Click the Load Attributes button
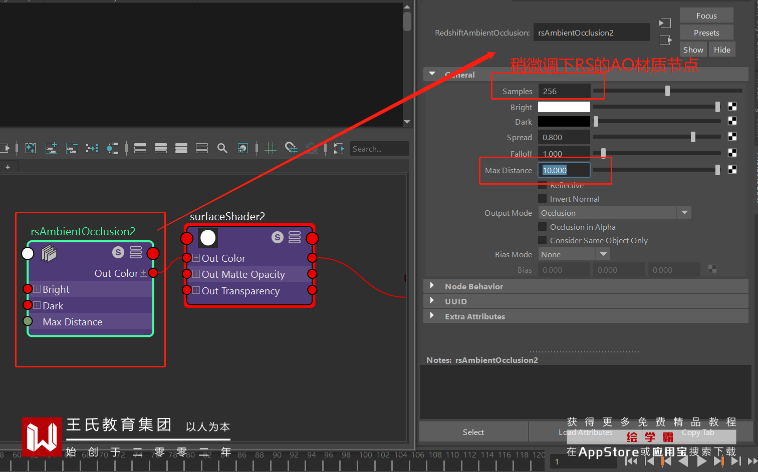Viewport: 758px width, 472px height. pyautogui.click(x=586, y=432)
